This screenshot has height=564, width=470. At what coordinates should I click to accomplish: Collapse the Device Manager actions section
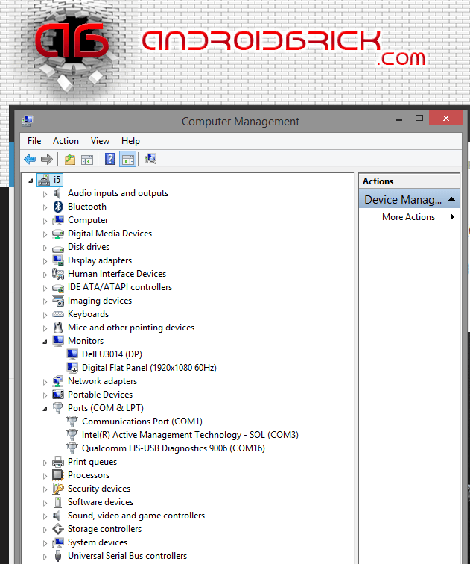tap(451, 200)
